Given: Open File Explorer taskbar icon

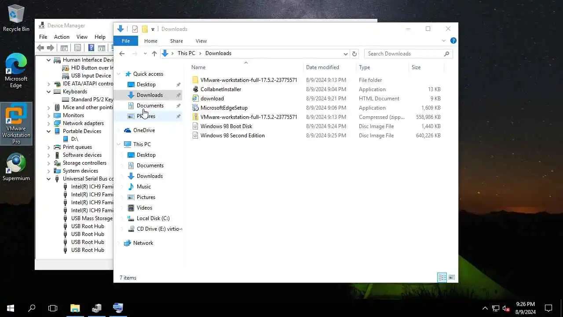Looking at the screenshot, I should pyautogui.click(x=75, y=308).
